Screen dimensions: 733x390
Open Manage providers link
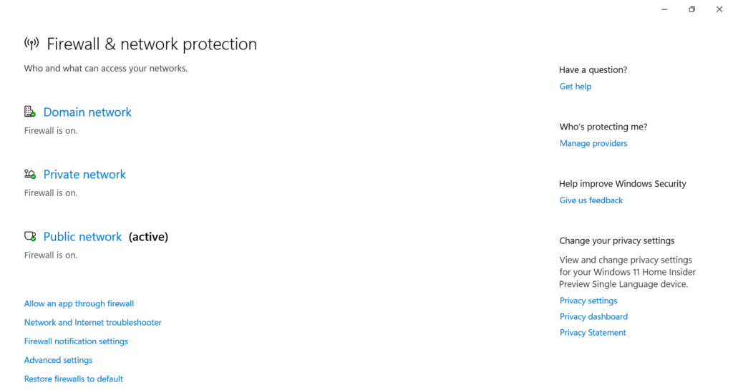(x=593, y=143)
